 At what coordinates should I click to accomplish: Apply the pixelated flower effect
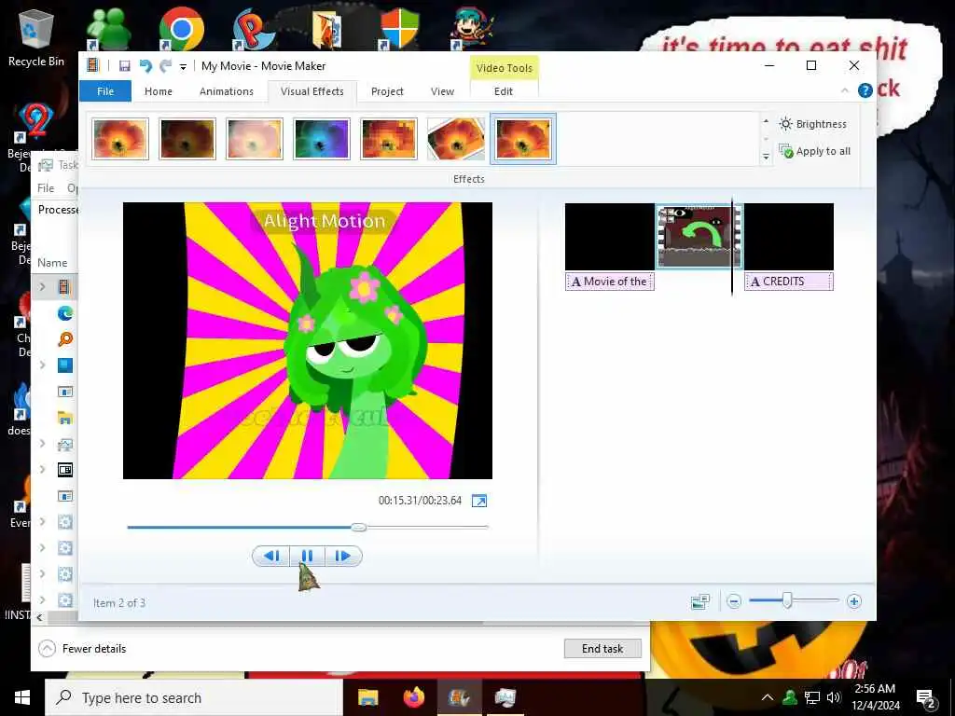pos(389,139)
